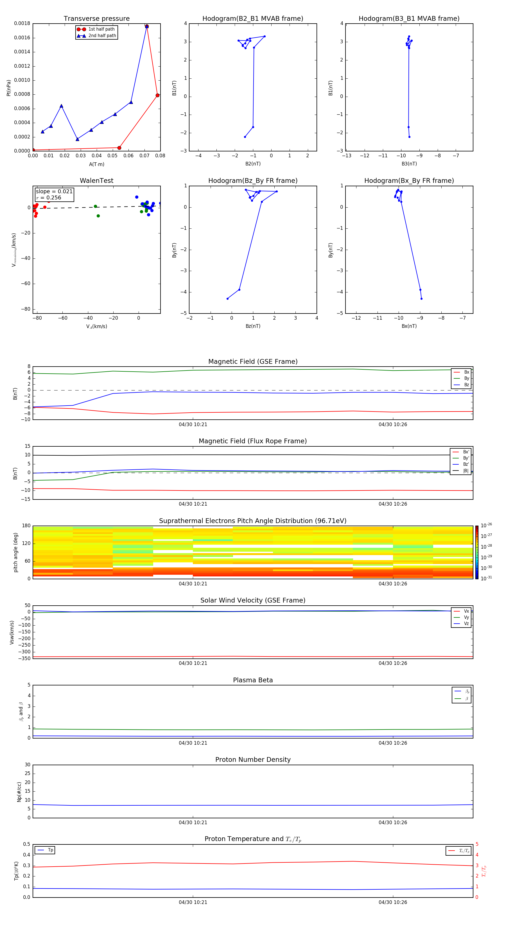
Task: Click the "Np(#/cc)" y-axis label
Action: (19, 792)
